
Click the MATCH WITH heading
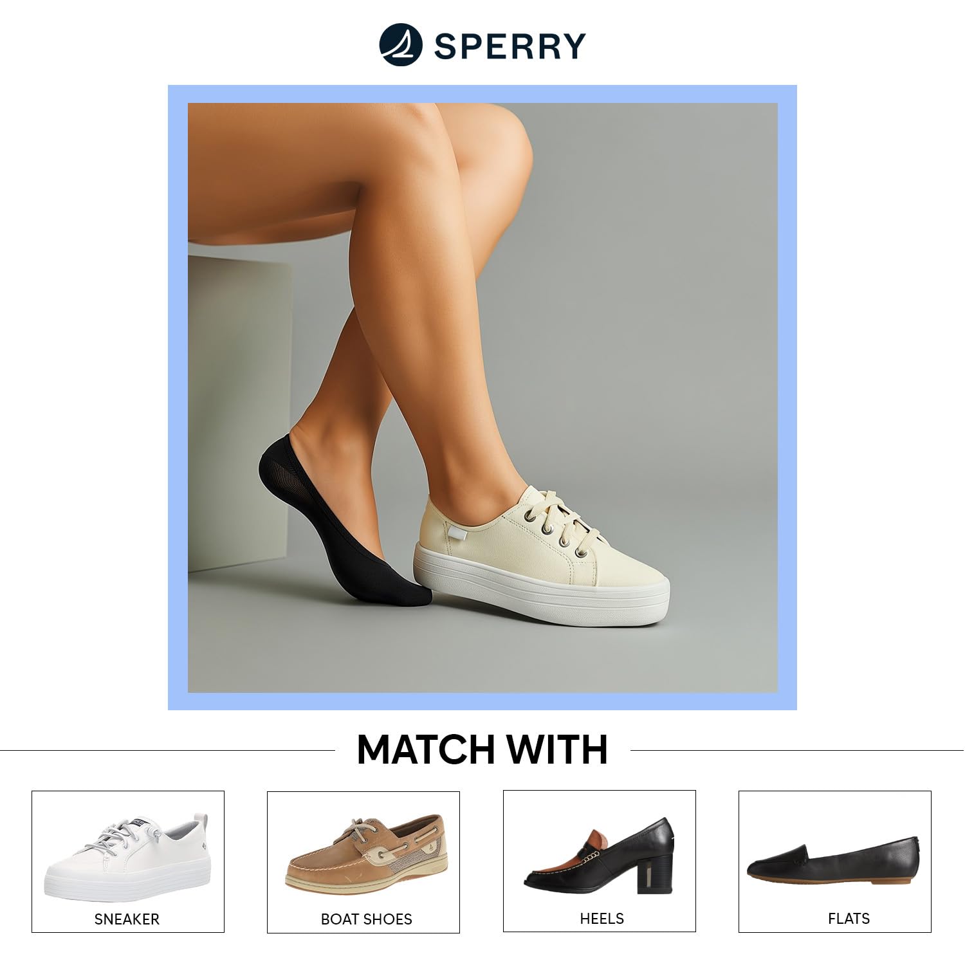click(482, 749)
